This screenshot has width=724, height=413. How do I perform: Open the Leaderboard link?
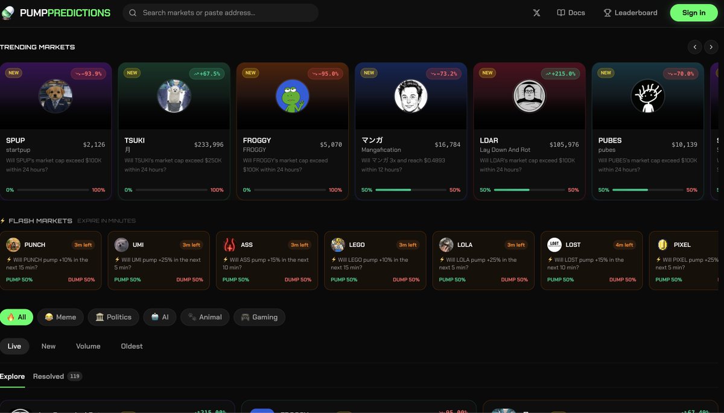click(x=630, y=13)
